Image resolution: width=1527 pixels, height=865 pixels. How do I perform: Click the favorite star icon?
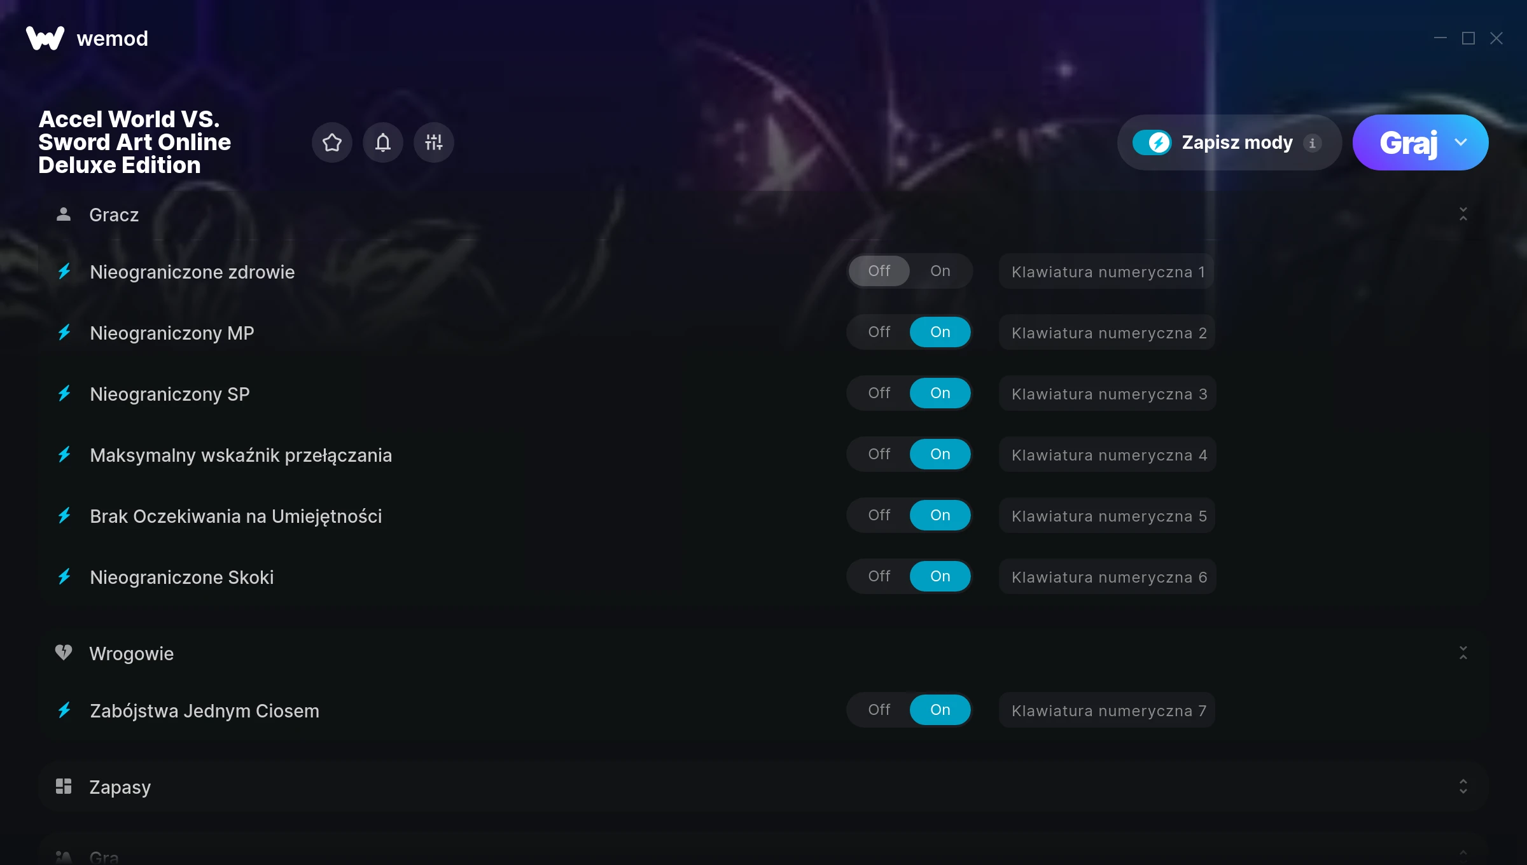point(332,142)
